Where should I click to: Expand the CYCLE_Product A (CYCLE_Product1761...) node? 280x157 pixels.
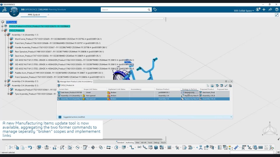[x=2, y=26]
